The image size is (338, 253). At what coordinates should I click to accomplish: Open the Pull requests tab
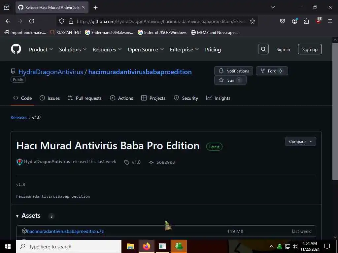pyautogui.click(x=85, y=98)
